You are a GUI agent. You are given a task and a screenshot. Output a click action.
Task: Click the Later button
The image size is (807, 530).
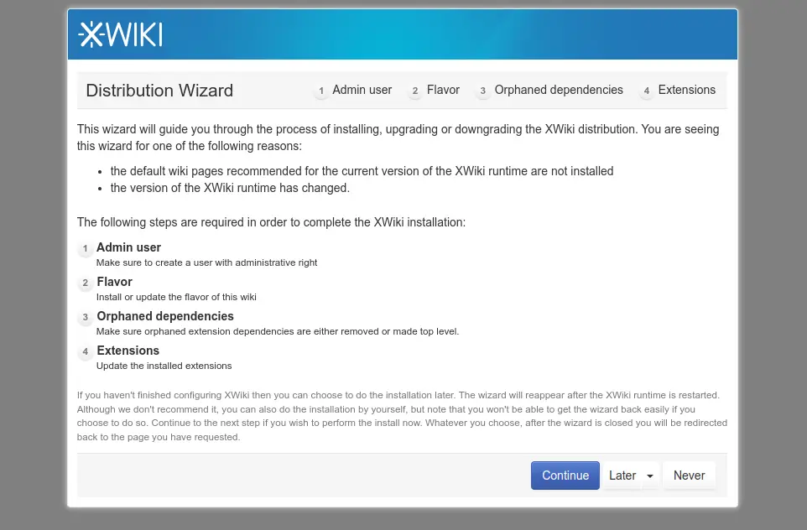622,475
